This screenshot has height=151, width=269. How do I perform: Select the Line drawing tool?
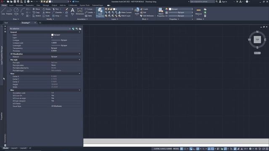pyautogui.click(x=3, y=11)
